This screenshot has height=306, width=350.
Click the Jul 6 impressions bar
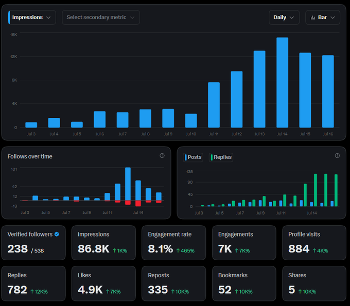tap(100, 119)
